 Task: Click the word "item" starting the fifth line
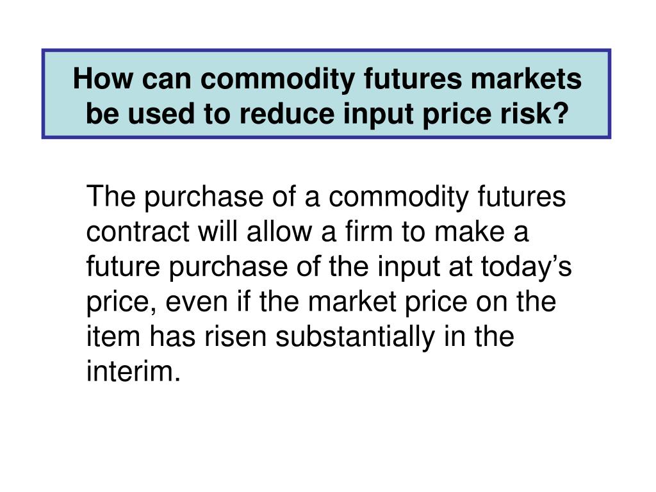[113, 336]
